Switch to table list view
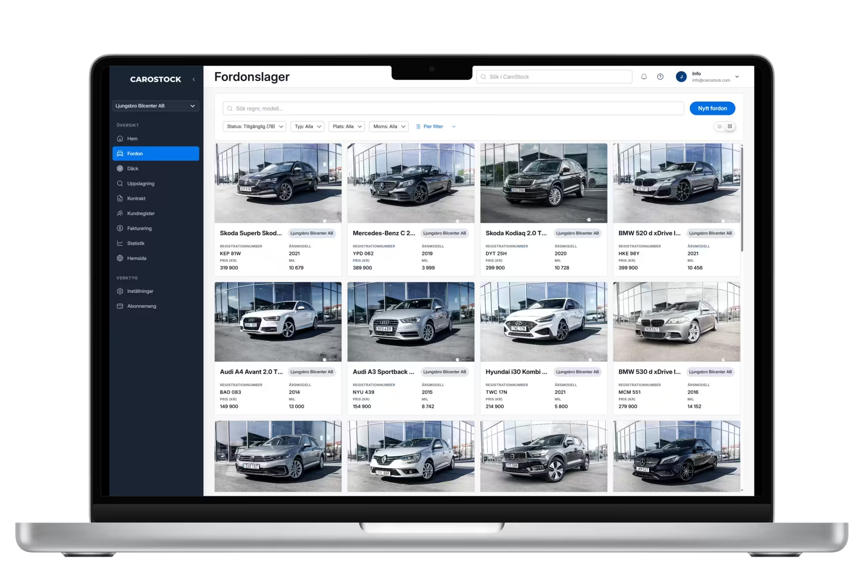Screen dimensions: 864x562 (x=719, y=126)
